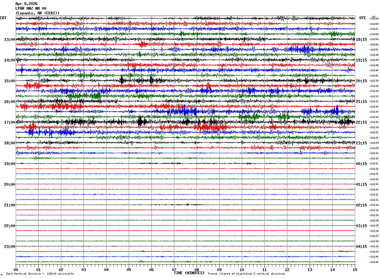The width and height of the screenshot is (380, 278).
Task: Click the CDT timezone label
Action: (x=3, y=18)
